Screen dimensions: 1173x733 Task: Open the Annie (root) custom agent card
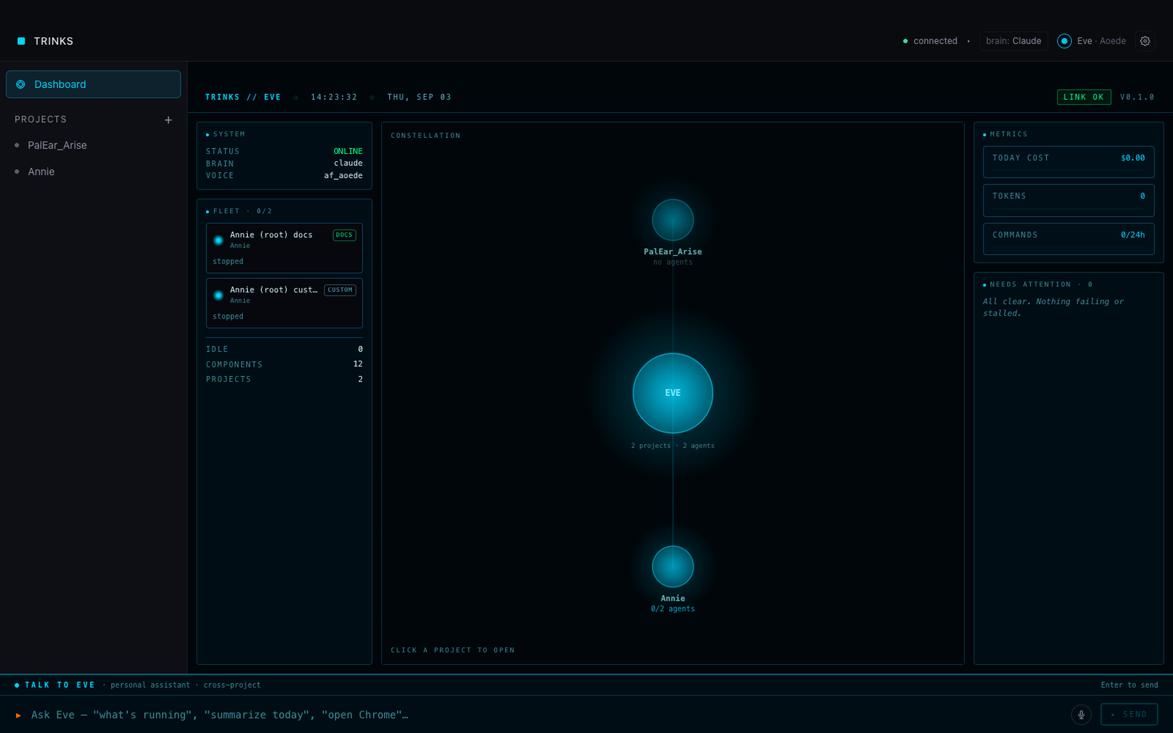[284, 303]
